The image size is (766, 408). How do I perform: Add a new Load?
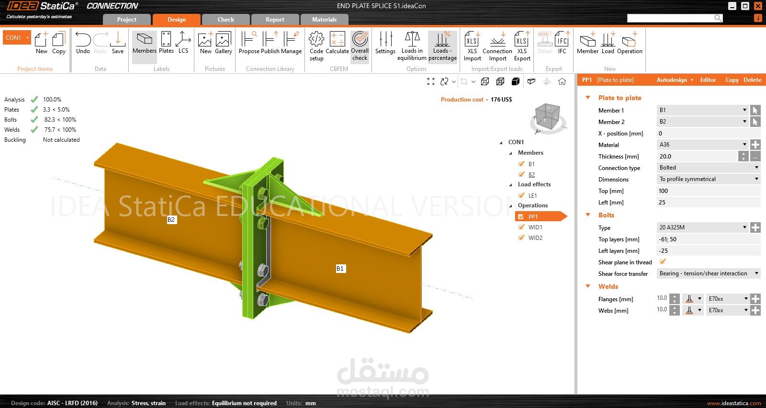(608, 43)
